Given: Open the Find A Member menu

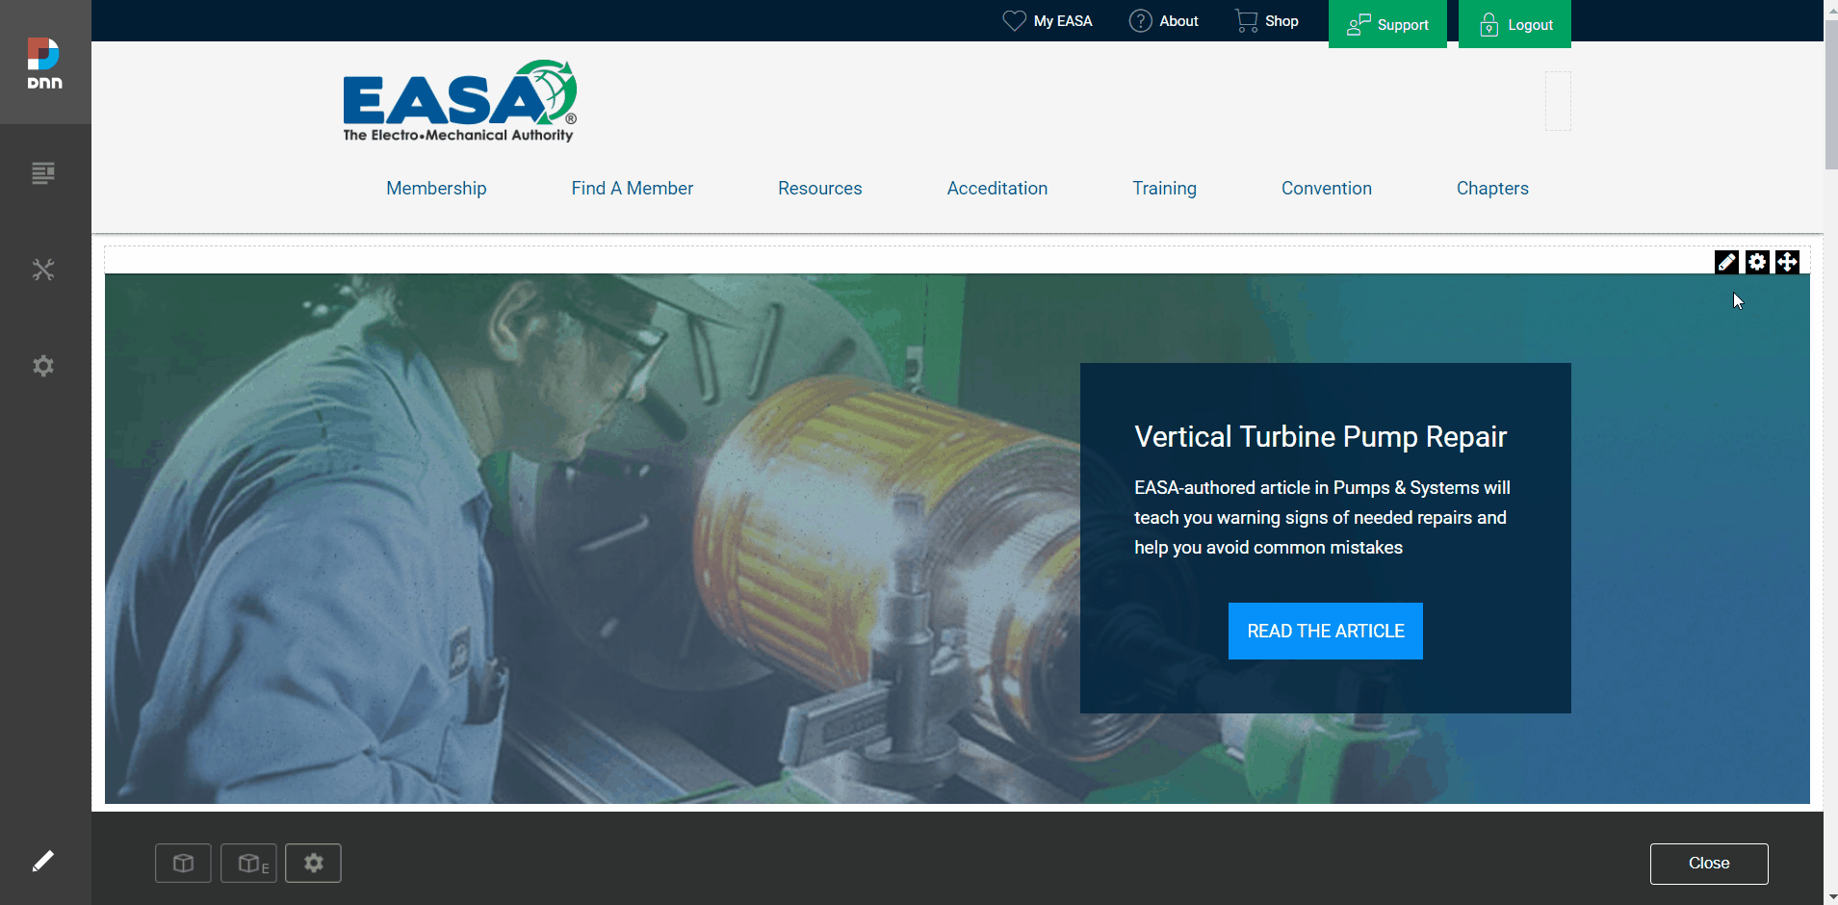Looking at the screenshot, I should (x=632, y=189).
